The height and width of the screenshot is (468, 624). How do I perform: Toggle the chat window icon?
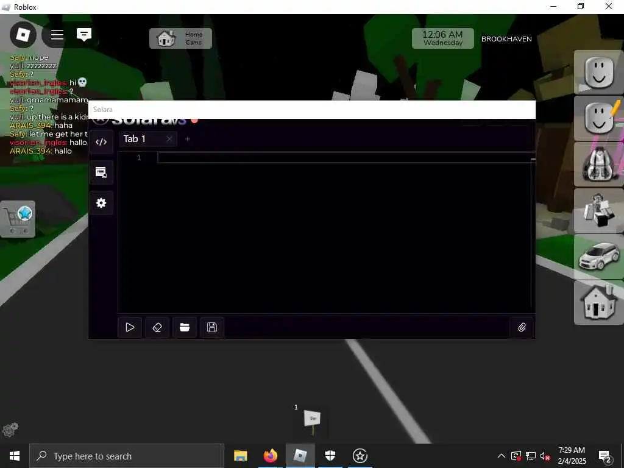(x=84, y=35)
